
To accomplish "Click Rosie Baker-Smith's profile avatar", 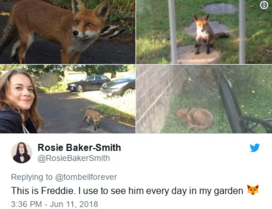I will pyautogui.click(x=22, y=153).
